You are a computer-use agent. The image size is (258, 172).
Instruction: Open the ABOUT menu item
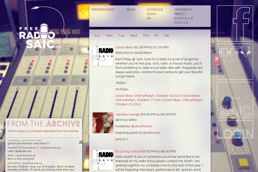pos(180,14)
